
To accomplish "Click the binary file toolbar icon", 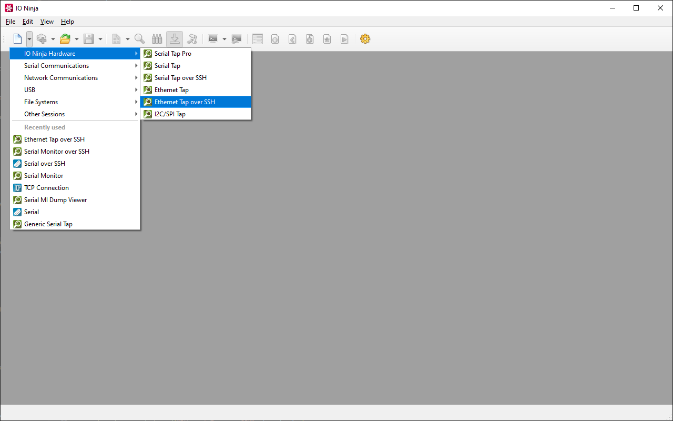I will pyautogui.click(x=116, y=39).
